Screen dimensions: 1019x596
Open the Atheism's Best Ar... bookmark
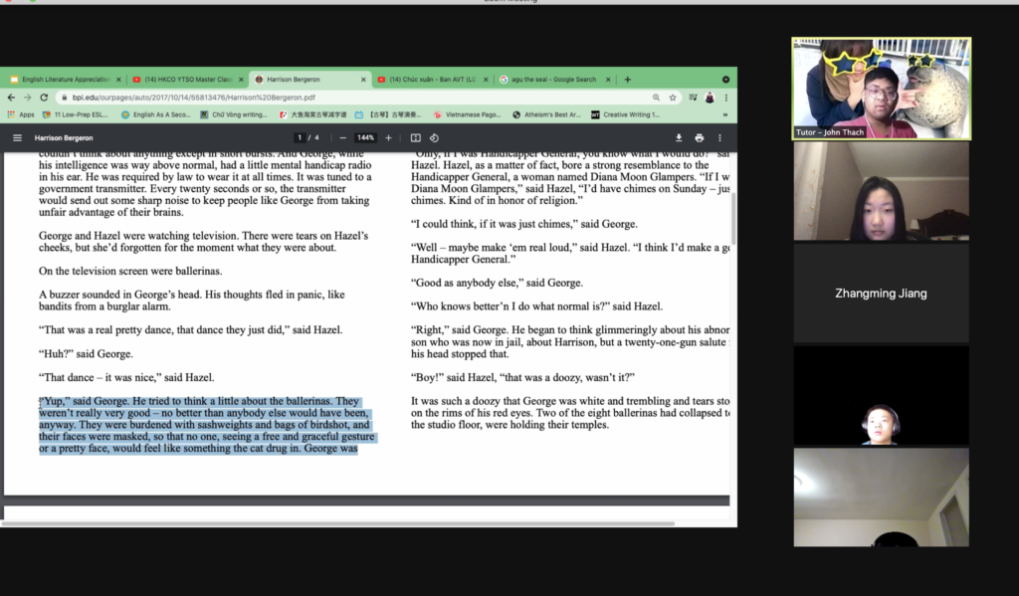tap(546, 115)
